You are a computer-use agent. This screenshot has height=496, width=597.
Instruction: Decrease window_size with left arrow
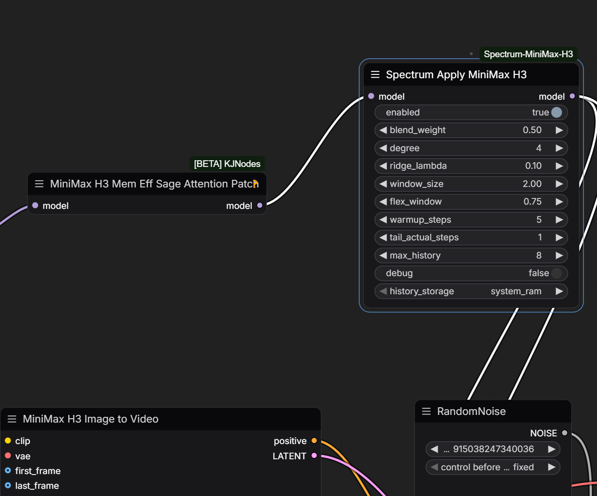[x=383, y=184]
